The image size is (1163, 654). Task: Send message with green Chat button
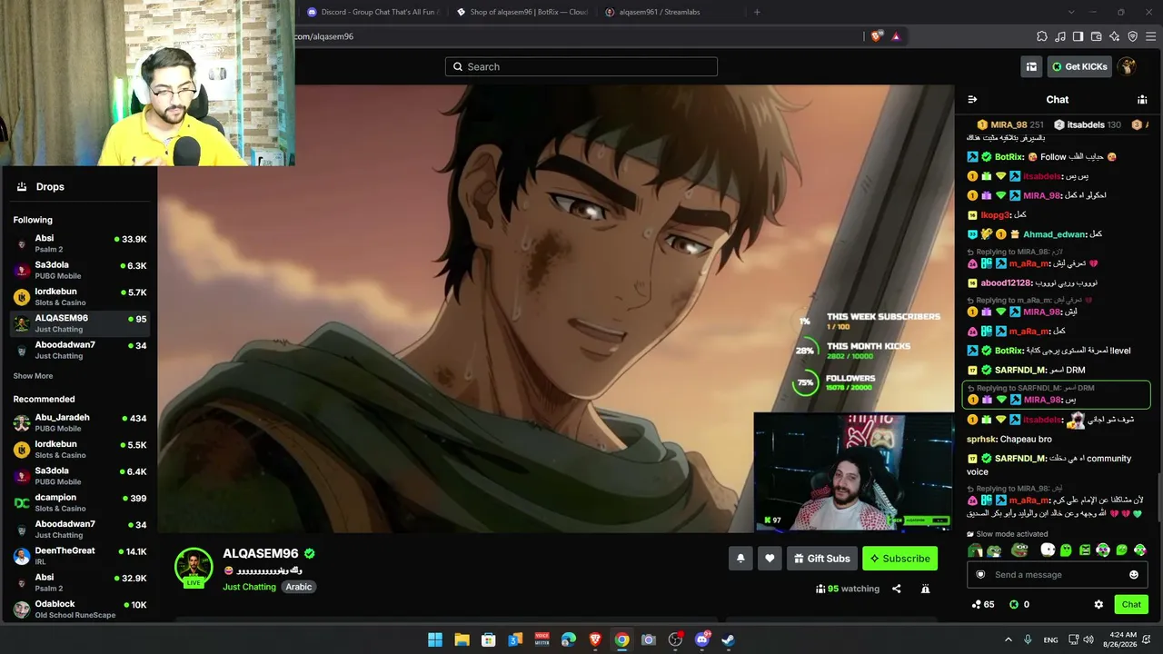(1131, 604)
